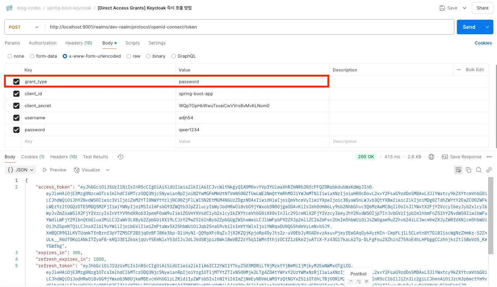Click the qwer1234 password value
Screen dimensions: 497x287
[x=189, y=130]
